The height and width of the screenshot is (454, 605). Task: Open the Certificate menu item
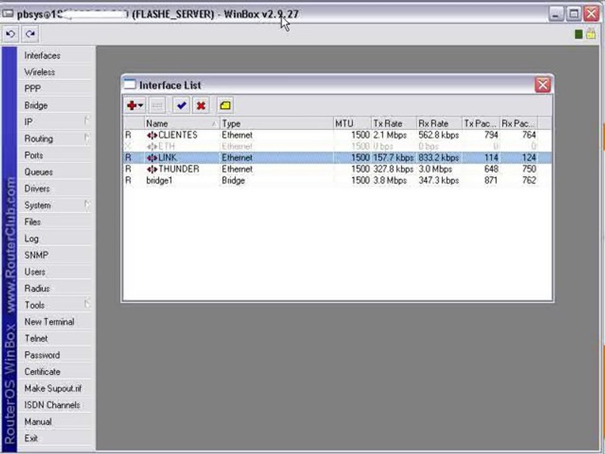55,371
